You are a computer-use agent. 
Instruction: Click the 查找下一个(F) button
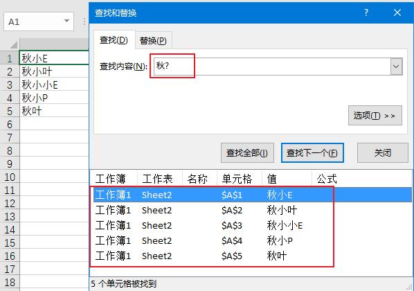[312, 152]
